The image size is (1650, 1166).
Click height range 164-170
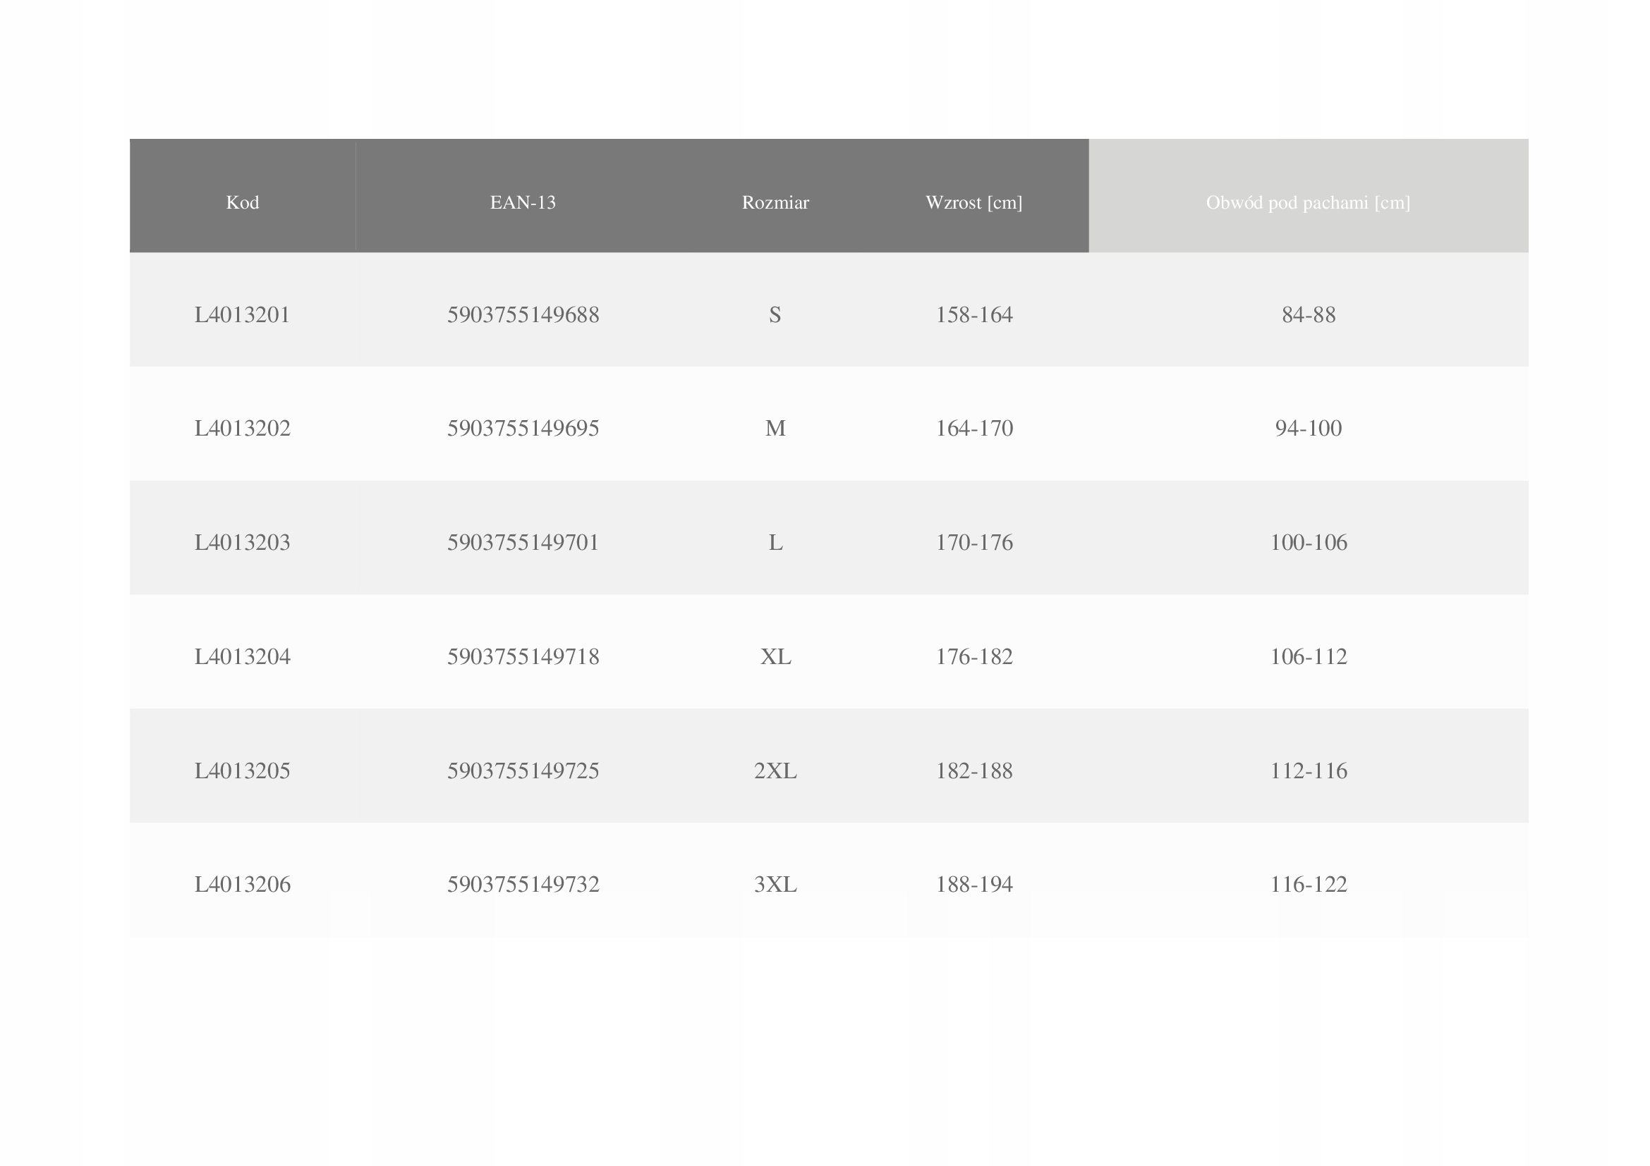[973, 428]
